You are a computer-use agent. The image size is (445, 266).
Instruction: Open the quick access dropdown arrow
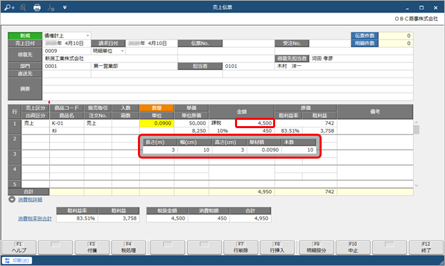coord(64,8)
